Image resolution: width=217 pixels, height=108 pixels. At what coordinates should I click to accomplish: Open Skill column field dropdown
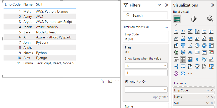207,103
